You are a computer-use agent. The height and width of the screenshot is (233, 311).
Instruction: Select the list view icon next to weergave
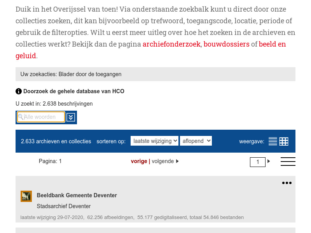pyautogui.click(x=273, y=141)
